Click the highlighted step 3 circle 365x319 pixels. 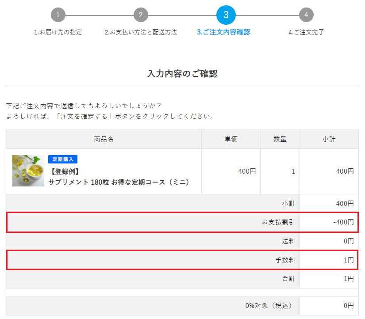point(226,15)
